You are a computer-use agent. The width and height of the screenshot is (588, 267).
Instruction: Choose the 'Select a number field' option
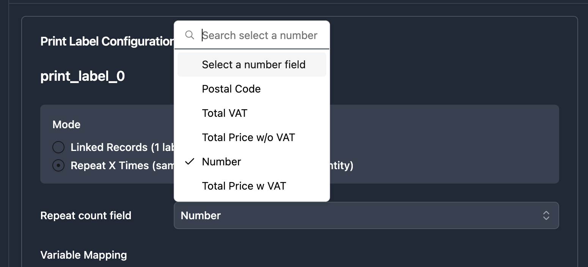click(x=253, y=64)
